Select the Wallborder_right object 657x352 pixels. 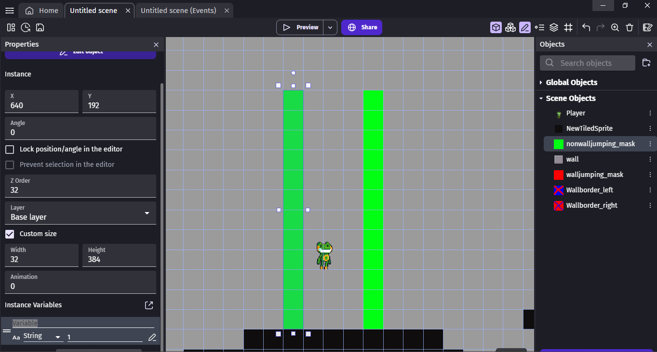(591, 205)
